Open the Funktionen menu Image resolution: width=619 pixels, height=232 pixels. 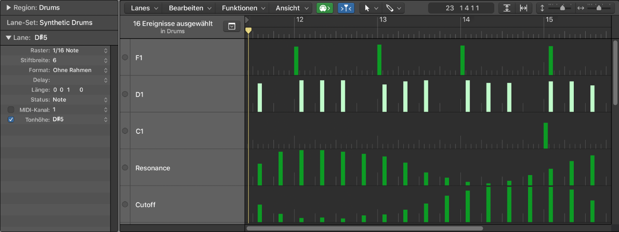243,8
